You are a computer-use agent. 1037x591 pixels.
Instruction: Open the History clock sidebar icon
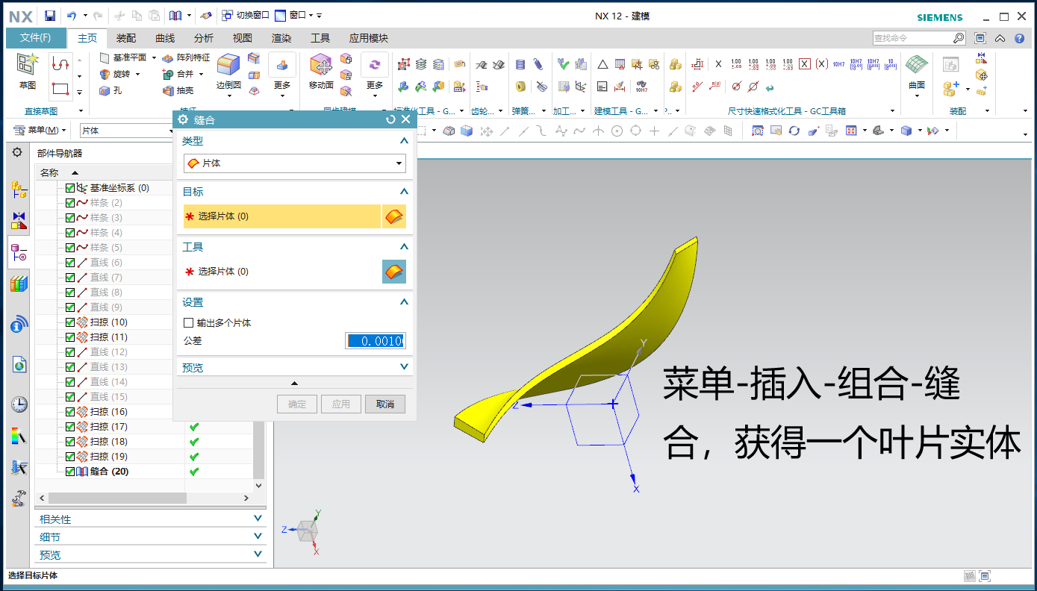coord(19,404)
